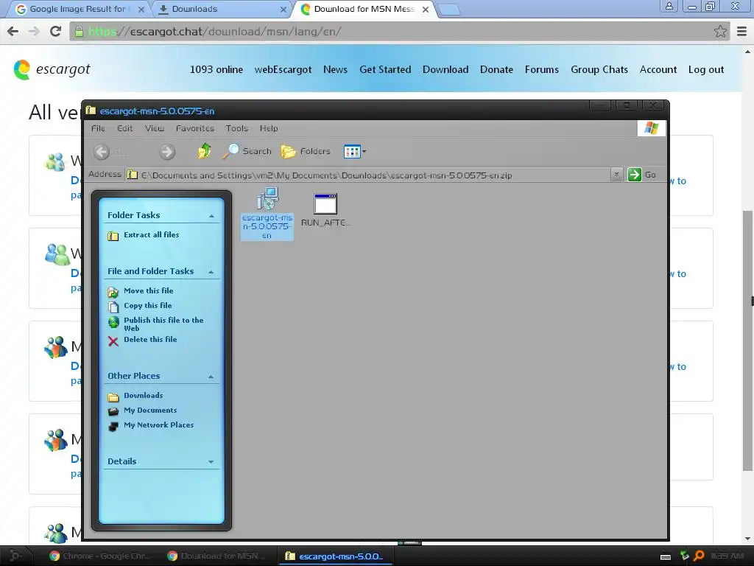Click the Windows flag logo in Explorer
Image resolution: width=754 pixels, height=566 pixels.
(652, 128)
